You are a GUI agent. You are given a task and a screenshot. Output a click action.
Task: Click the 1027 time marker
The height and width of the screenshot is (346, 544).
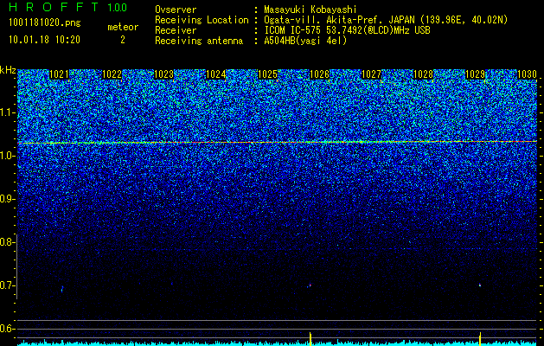point(372,74)
